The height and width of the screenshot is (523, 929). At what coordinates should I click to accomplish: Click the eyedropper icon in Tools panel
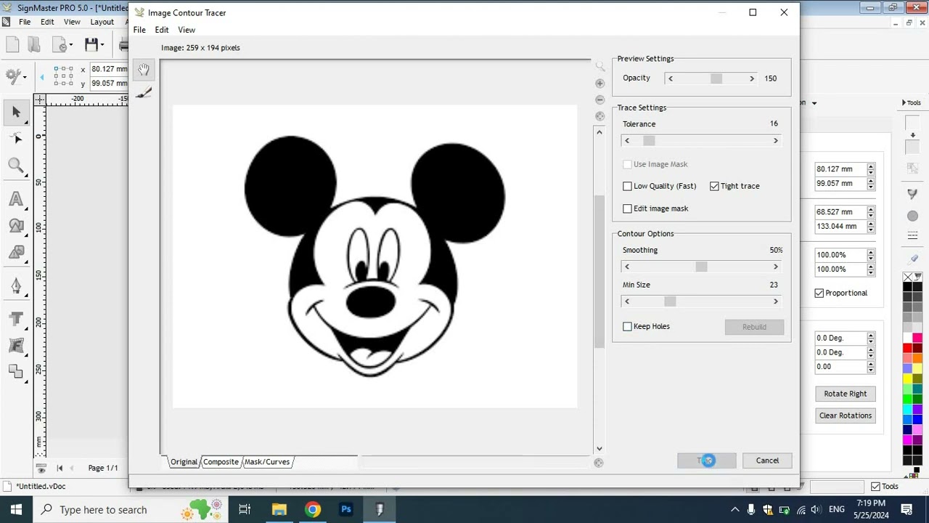(x=913, y=258)
